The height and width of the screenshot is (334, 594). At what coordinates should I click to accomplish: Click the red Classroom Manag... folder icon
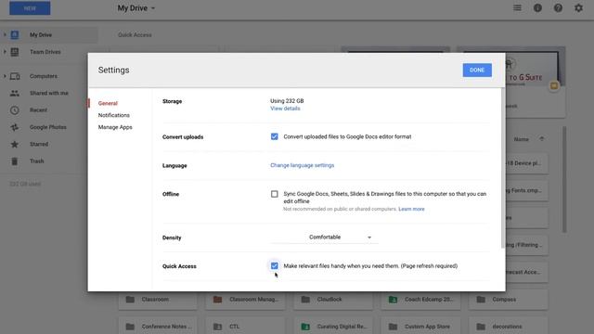coord(217,300)
